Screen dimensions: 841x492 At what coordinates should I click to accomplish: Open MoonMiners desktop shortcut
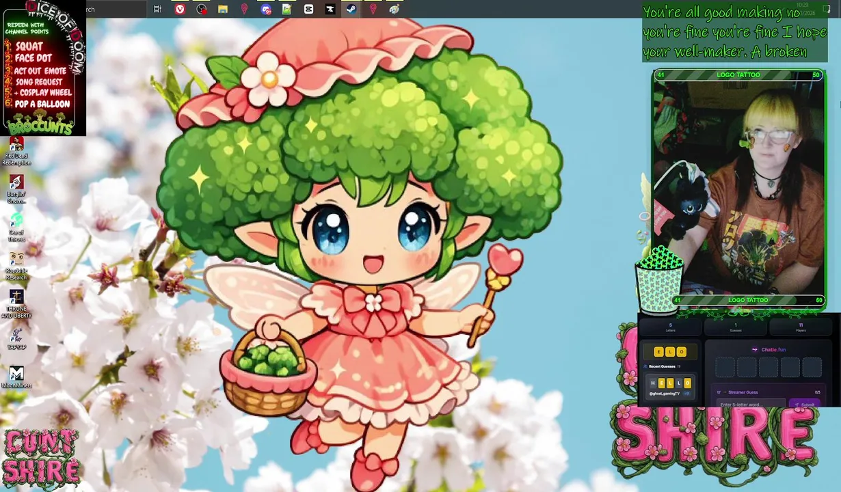pos(16,377)
